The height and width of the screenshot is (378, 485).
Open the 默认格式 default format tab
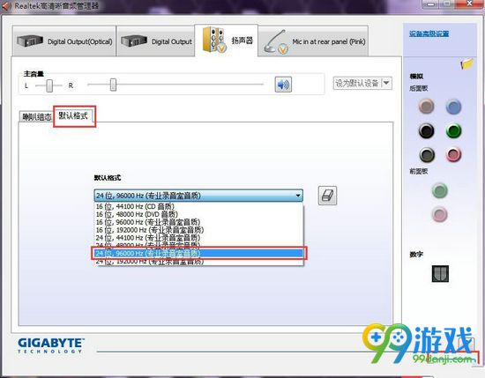tap(74, 116)
